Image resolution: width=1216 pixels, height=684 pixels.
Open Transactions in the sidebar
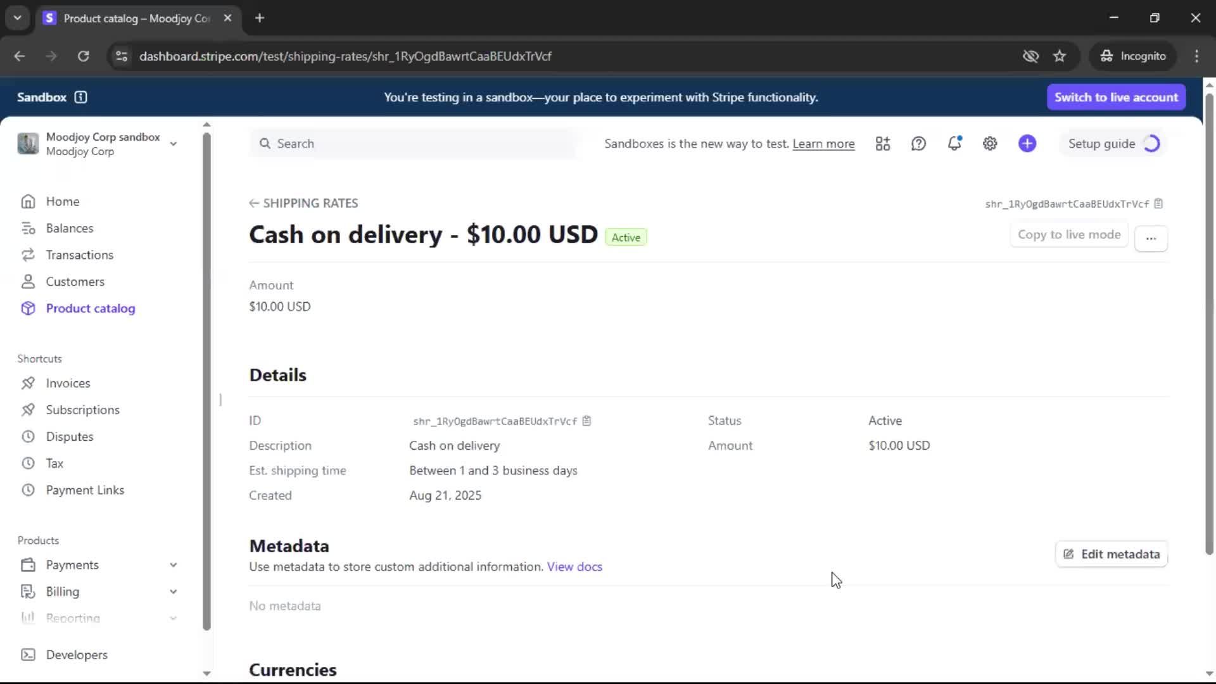[79, 255]
